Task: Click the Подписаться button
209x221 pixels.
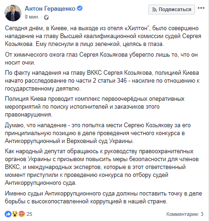Action: 171,9
